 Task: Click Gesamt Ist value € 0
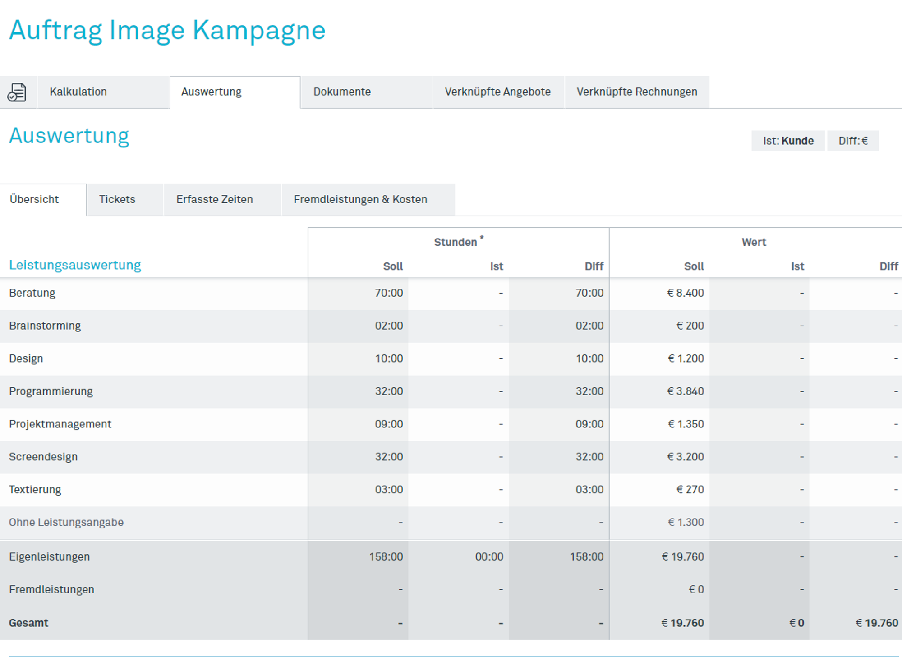point(796,623)
